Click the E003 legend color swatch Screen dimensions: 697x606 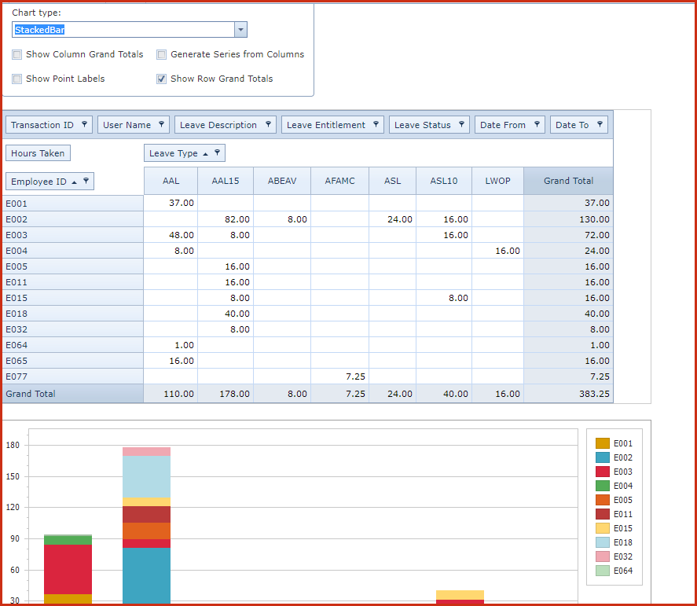(x=603, y=472)
